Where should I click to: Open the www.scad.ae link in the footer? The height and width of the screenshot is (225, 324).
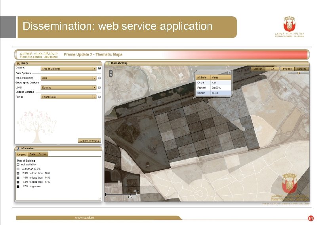[84, 217]
